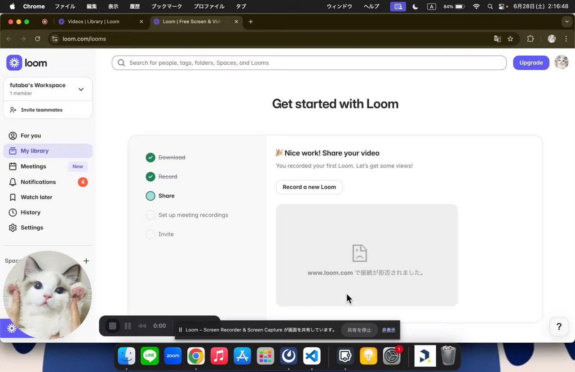
Task: Open the ブックマーク menu
Action: 167,6
